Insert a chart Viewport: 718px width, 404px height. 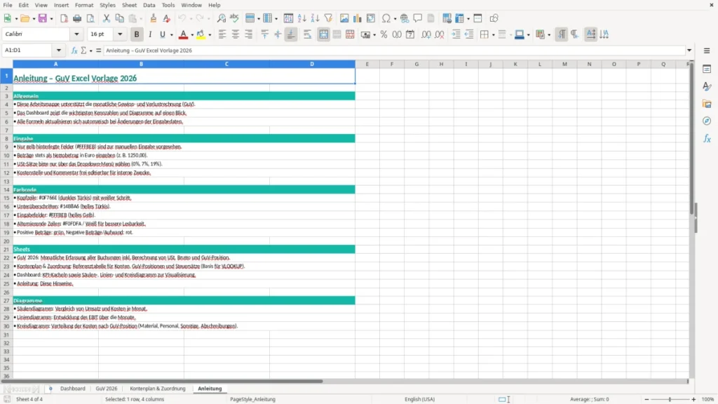357,18
